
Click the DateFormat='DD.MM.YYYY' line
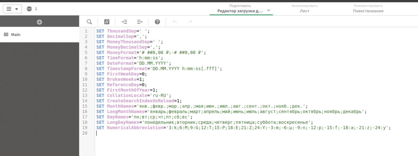click(x=134, y=63)
